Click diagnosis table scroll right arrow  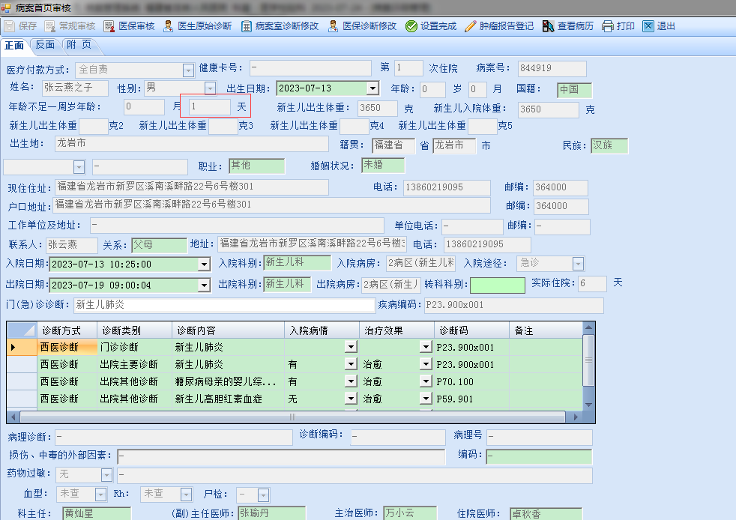click(x=576, y=417)
